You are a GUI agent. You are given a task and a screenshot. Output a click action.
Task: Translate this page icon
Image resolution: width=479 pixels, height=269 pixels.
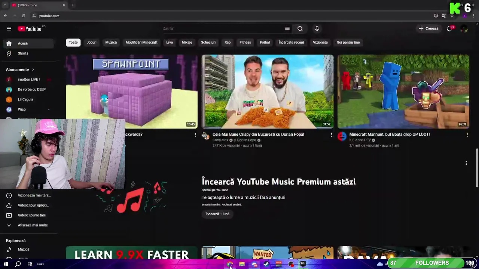coord(444,16)
